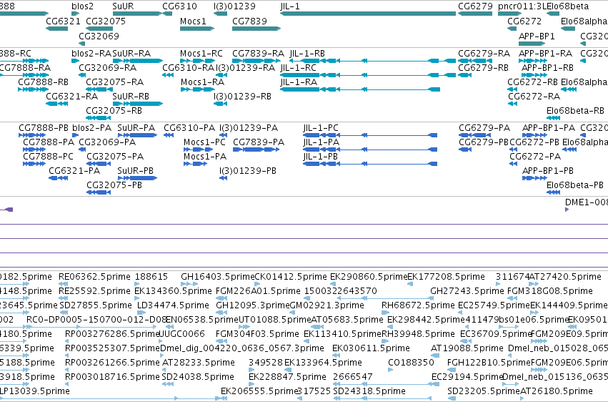Click the EK290860.5prime EST label
The height and width of the screenshot is (402, 608).
tap(369, 277)
